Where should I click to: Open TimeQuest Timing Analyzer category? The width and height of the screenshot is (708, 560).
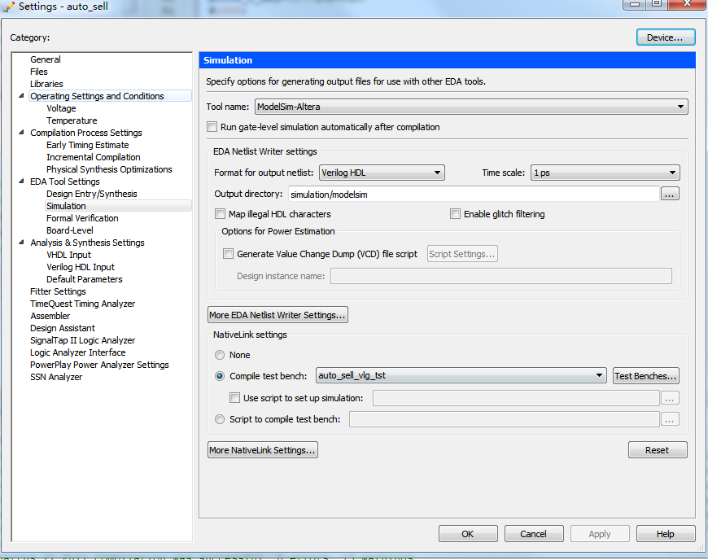83,303
